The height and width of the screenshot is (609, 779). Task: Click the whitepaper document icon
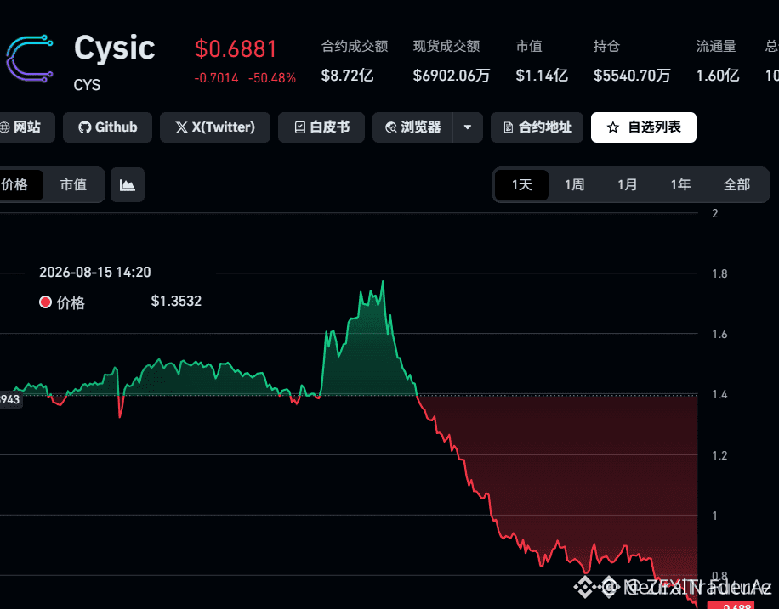point(299,127)
